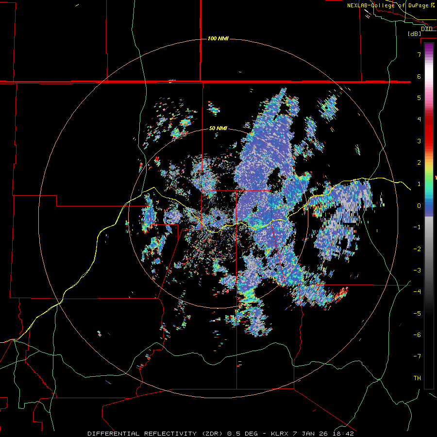This screenshot has height=437, width=437.
Task: Click the TH threshold label on scale
Action: [417, 378]
